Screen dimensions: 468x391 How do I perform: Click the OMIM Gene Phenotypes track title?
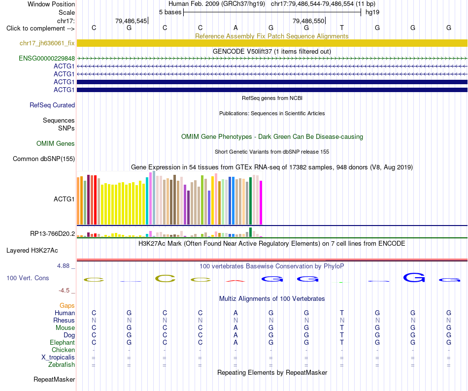[x=272, y=136]
